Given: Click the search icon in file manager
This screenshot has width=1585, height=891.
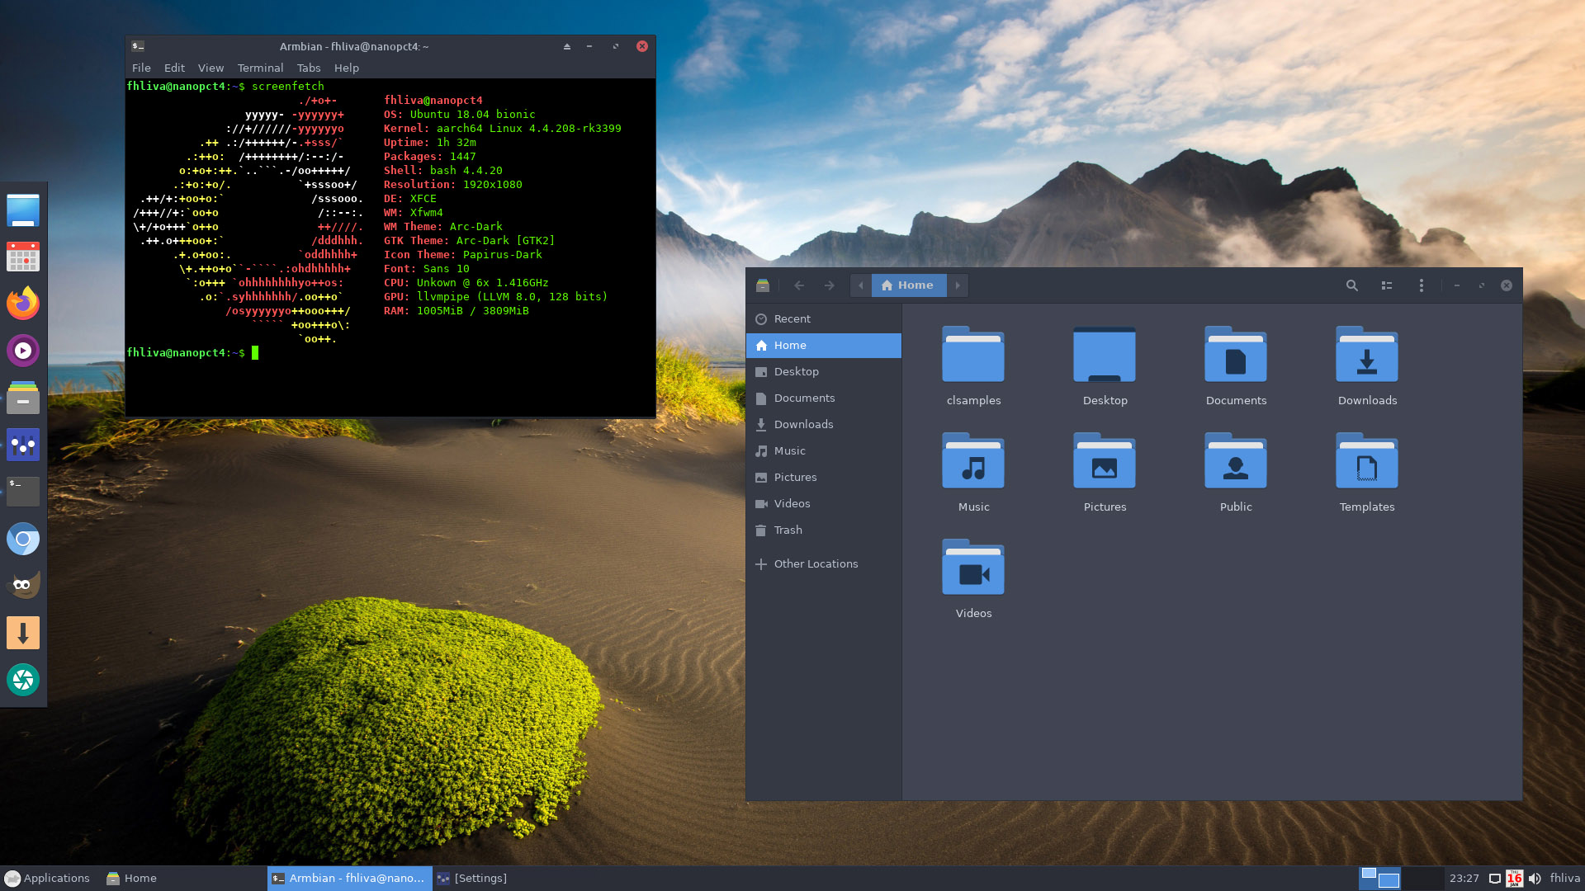Looking at the screenshot, I should pos(1351,285).
